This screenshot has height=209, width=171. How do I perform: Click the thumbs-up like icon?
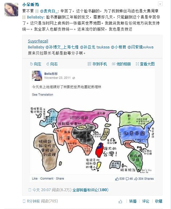click(120, 201)
